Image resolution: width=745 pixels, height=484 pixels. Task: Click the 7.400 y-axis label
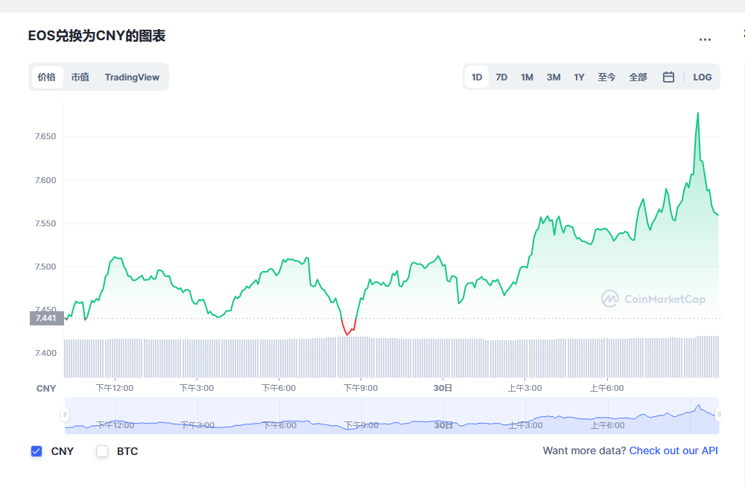45,353
